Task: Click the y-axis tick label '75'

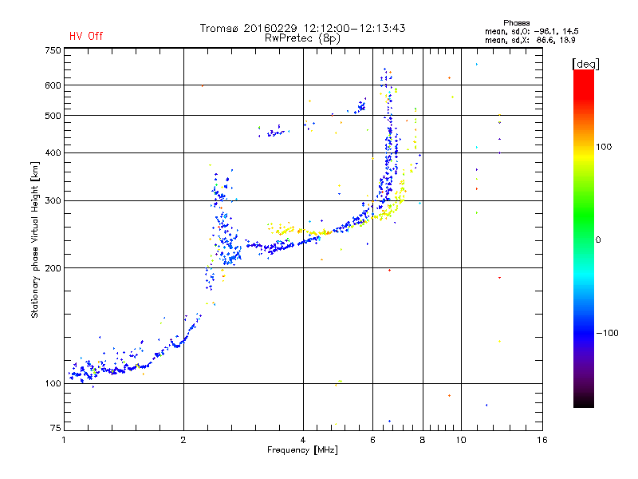Action: [x=55, y=428]
